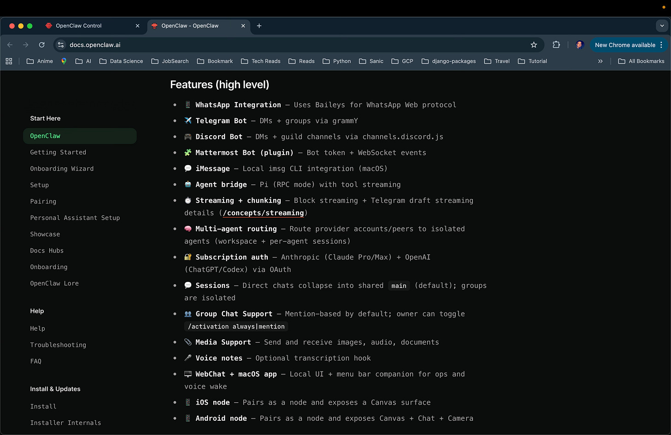Click the Android node feature text
This screenshot has height=435, width=671.
(221, 418)
